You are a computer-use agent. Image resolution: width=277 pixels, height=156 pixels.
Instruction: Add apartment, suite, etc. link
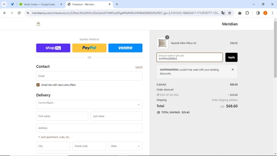pyautogui.click(x=54, y=137)
